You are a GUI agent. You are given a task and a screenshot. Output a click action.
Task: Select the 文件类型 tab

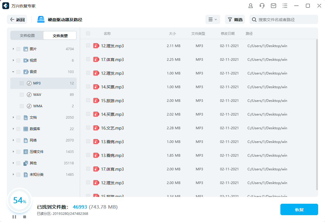click(x=60, y=36)
